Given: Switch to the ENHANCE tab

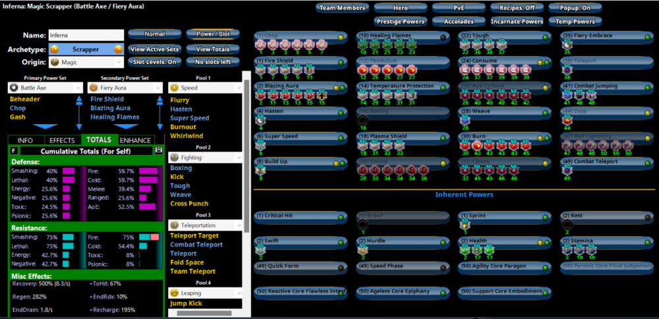Looking at the screenshot, I should click(135, 140).
